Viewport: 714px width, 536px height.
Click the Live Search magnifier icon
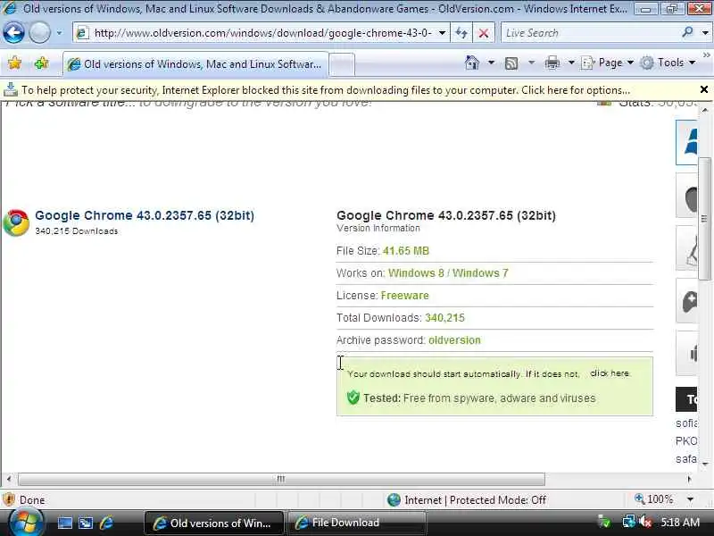pyautogui.click(x=687, y=32)
